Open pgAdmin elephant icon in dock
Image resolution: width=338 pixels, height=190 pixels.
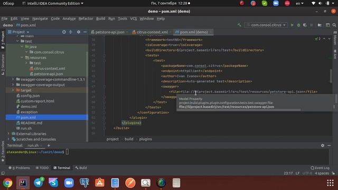tap(84, 183)
